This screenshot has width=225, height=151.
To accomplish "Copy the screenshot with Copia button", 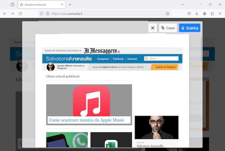I will point(168,28).
